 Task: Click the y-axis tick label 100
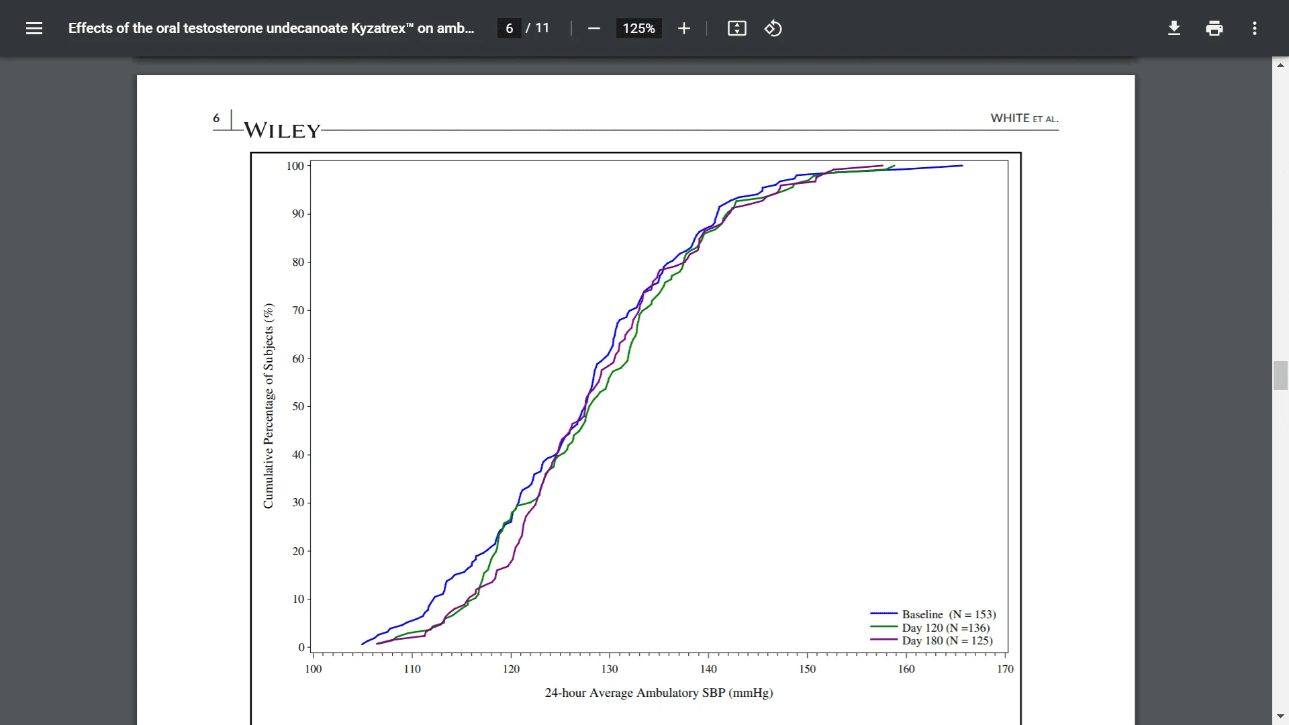coord(295,166)
